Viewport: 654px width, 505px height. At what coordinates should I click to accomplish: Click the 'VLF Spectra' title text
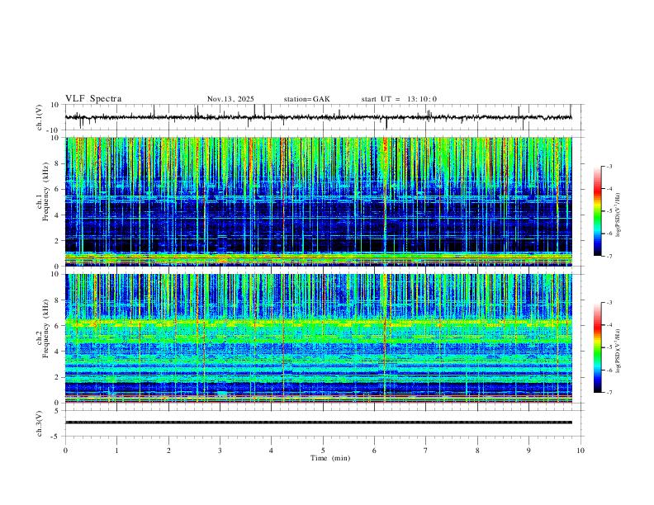click(93, 99)
